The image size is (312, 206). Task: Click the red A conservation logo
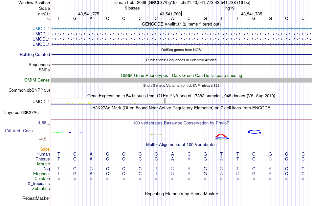(x=221, y=135)
